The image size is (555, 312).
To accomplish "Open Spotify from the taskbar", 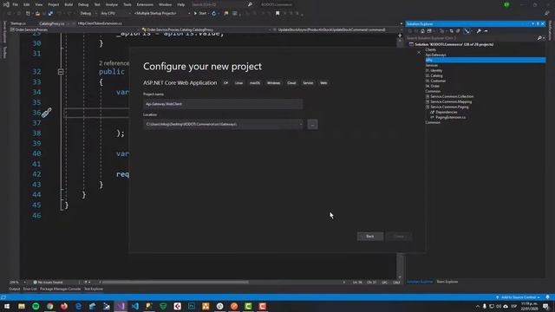I will 36,306.
